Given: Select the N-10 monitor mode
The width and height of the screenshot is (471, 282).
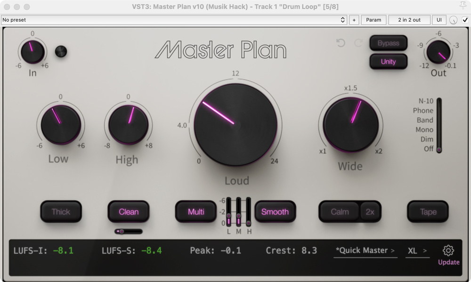Looking at the screenshot, I should [x=426, y=101].
